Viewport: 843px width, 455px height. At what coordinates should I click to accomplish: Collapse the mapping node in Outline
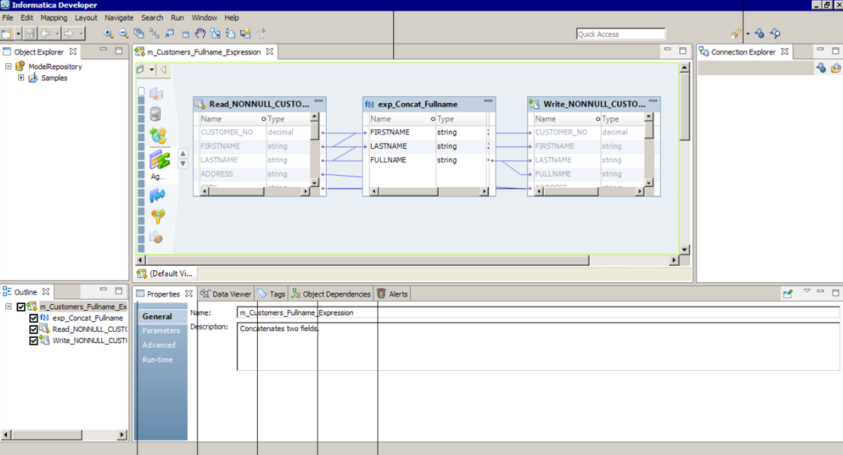8,306
